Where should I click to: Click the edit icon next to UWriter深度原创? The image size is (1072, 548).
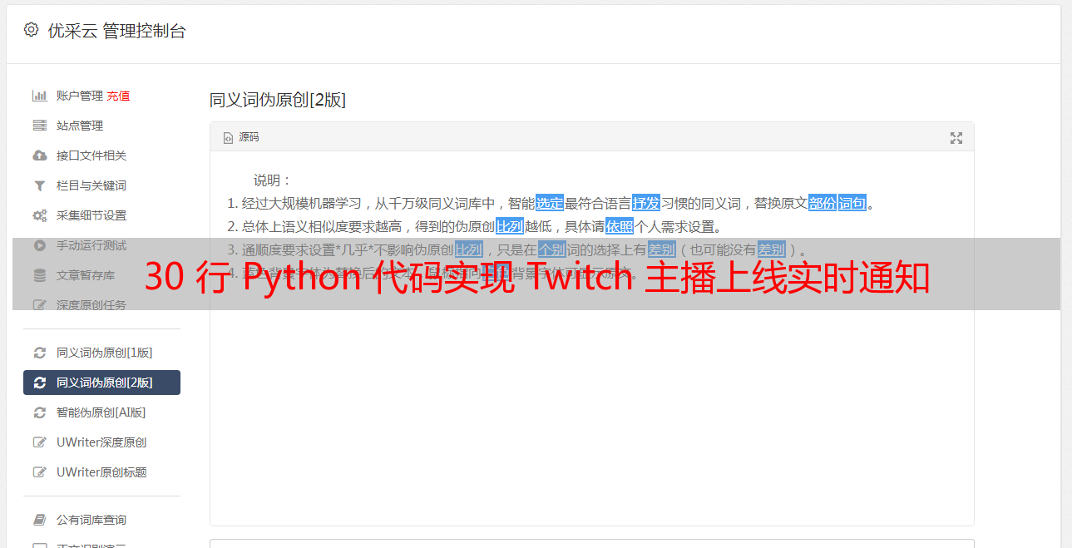(39, 442)
